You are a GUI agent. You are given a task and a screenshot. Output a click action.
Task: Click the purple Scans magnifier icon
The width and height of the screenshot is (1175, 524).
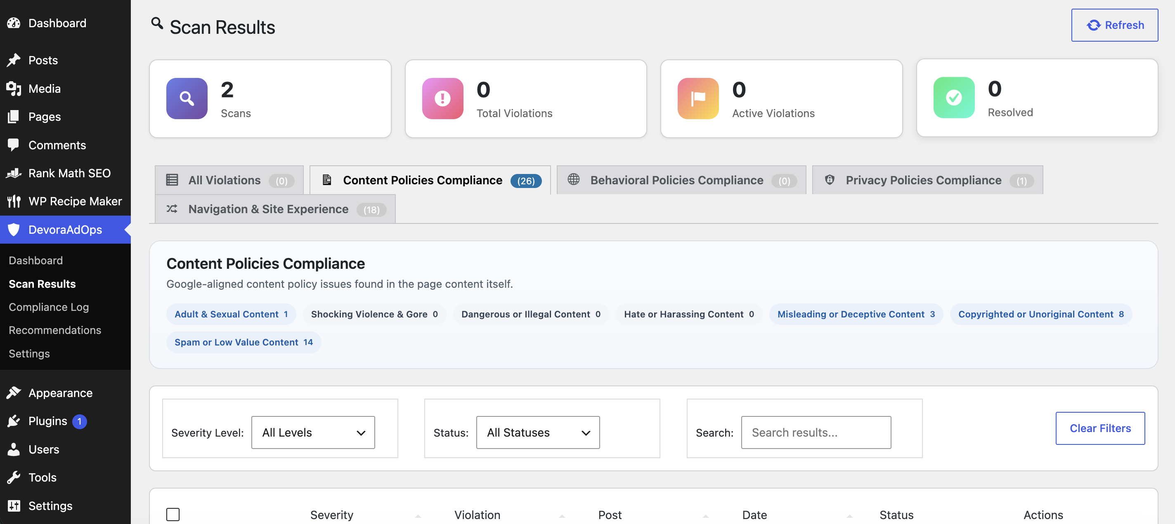point(187,99)
